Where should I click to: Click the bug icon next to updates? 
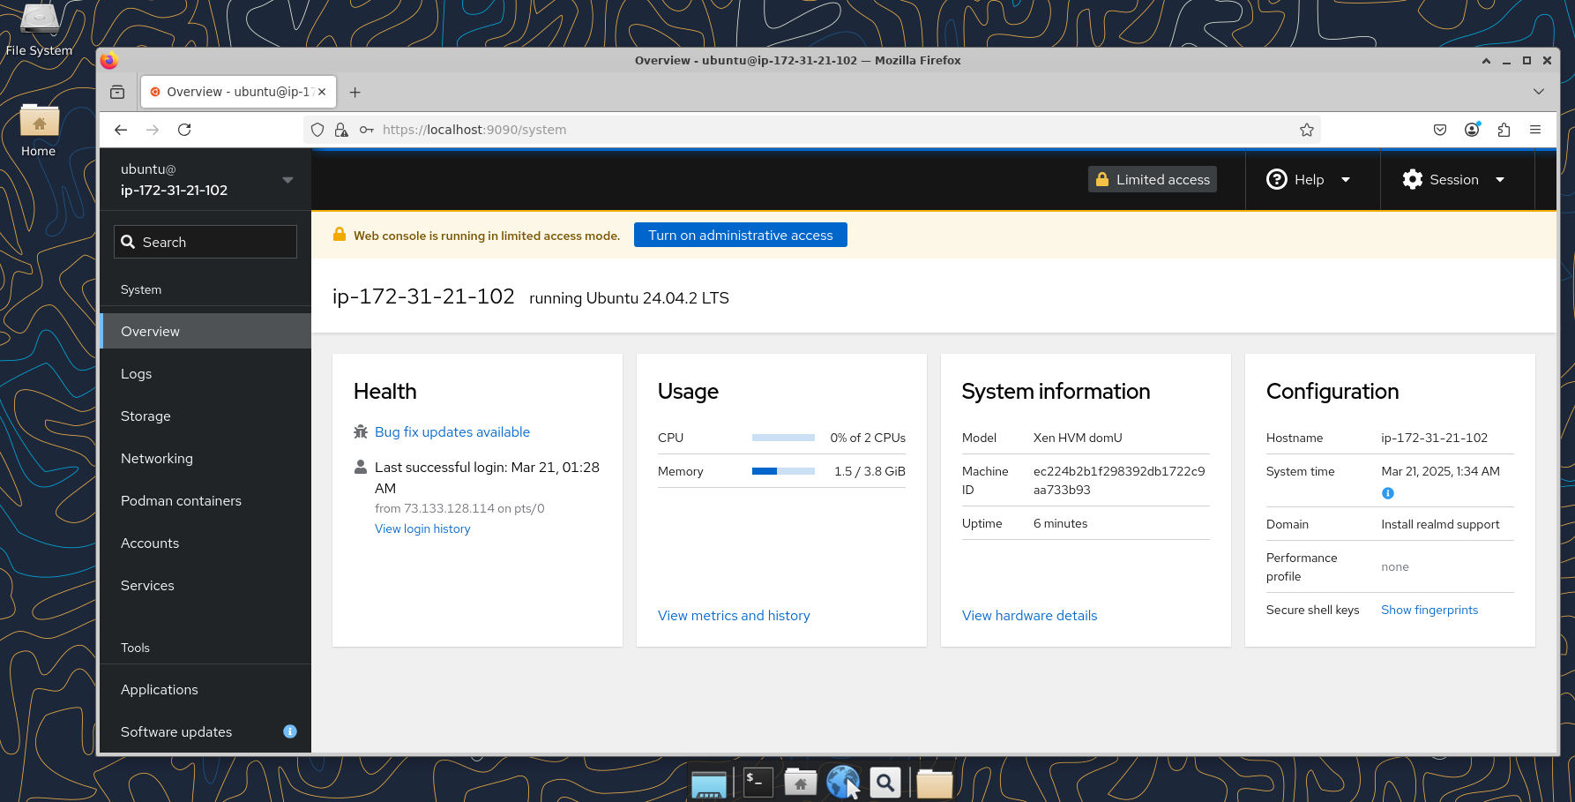tap(361, 432)
